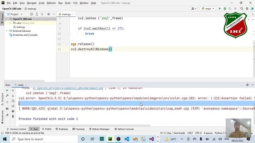
Task: Expand External Libraries node
Action: click(x=7, y=31)
